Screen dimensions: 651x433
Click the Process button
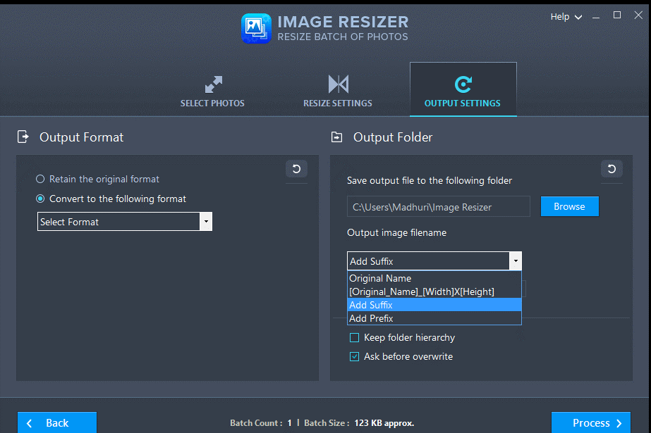(590, 422)
